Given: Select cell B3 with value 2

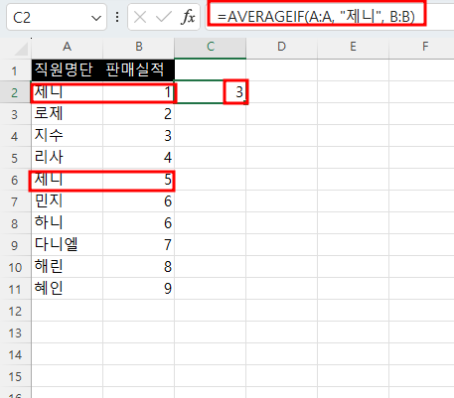Looking at the screenshot, I should coord(139,114).
